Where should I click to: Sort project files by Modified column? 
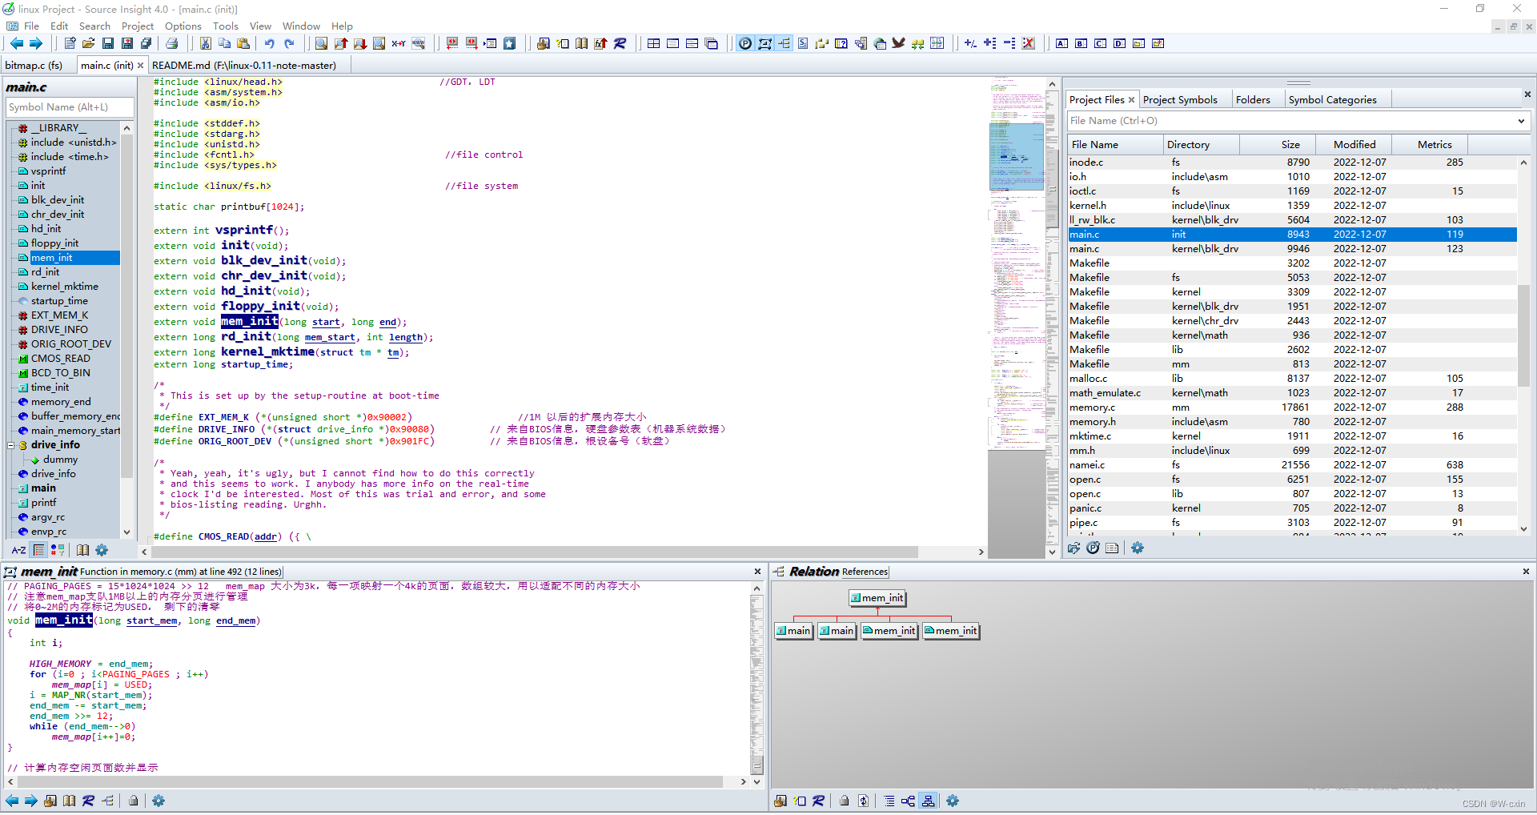pos(1354,144)
